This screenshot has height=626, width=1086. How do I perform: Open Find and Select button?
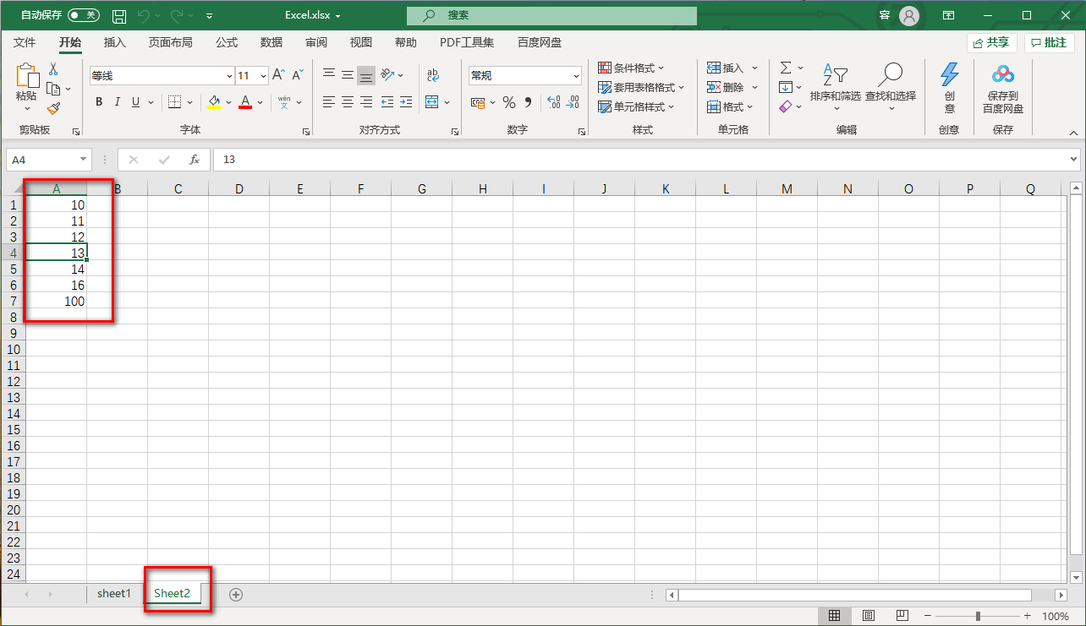(890, 87)
